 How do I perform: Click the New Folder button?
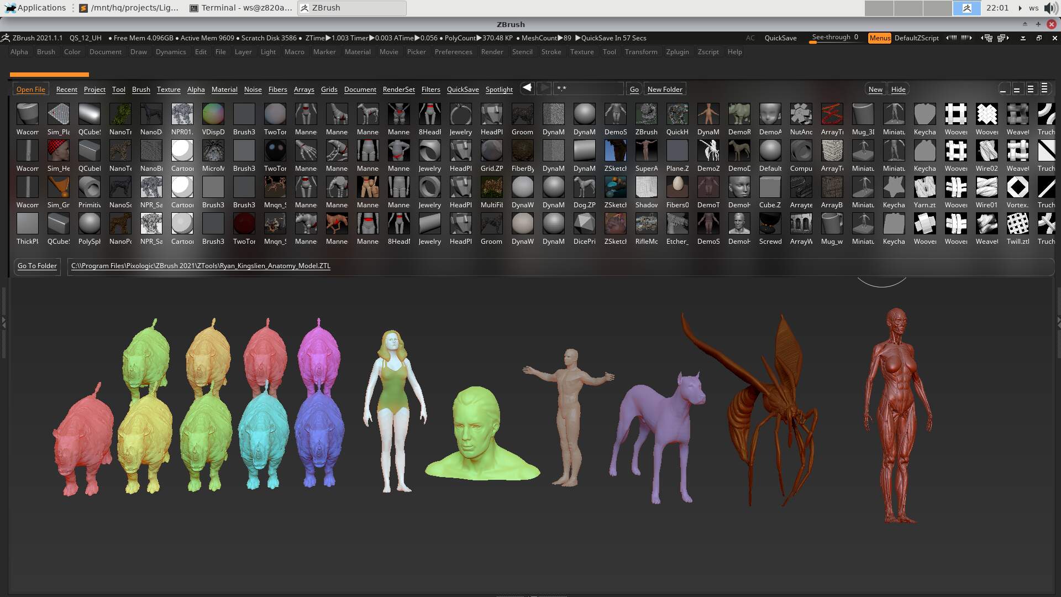(665, 89)
